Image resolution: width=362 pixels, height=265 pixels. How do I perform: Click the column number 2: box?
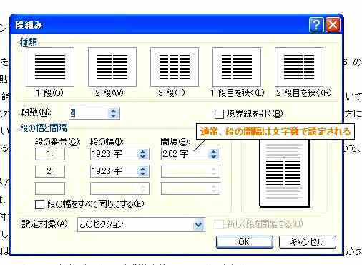click(50, 171)
